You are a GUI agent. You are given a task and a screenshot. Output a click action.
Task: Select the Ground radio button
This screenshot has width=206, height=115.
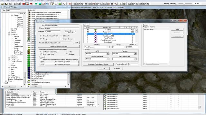click(x=67, y=54)
